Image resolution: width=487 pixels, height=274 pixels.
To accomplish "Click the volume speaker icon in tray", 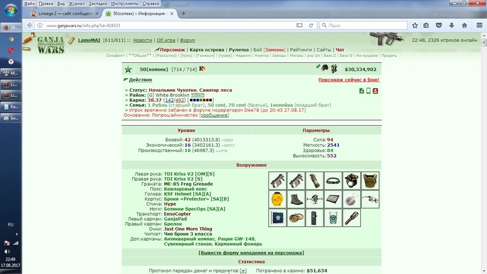I will 7,251.
